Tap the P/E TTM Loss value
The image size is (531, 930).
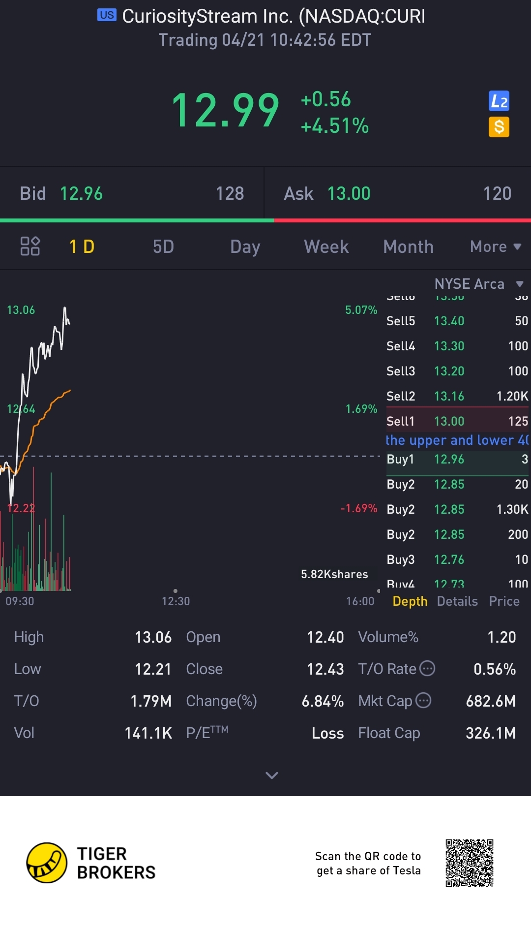(x=327, y=733)
